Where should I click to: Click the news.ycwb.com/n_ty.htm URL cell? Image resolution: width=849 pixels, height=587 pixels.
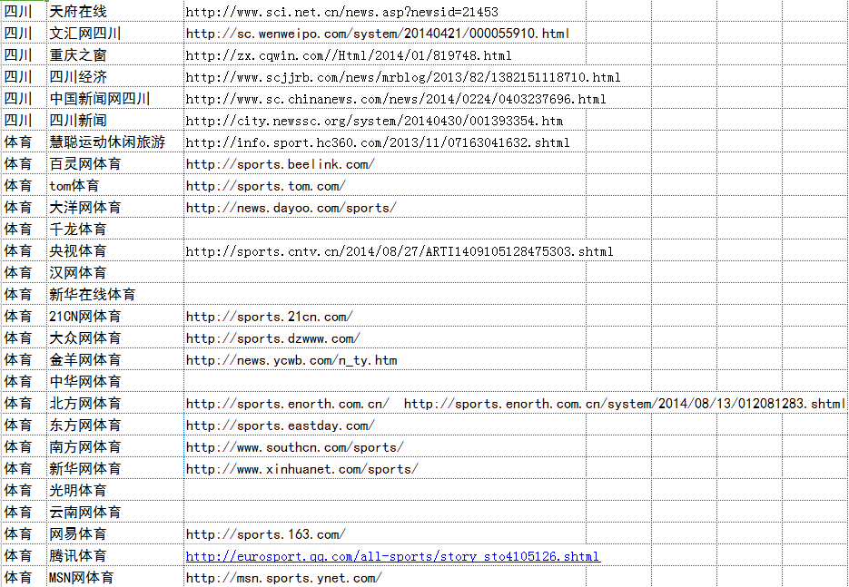(385, 359)
